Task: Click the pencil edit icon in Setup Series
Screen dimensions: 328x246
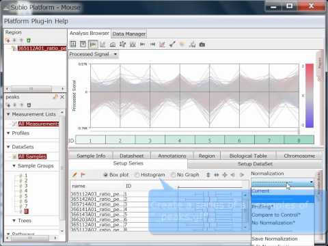Action: point(74,175)
